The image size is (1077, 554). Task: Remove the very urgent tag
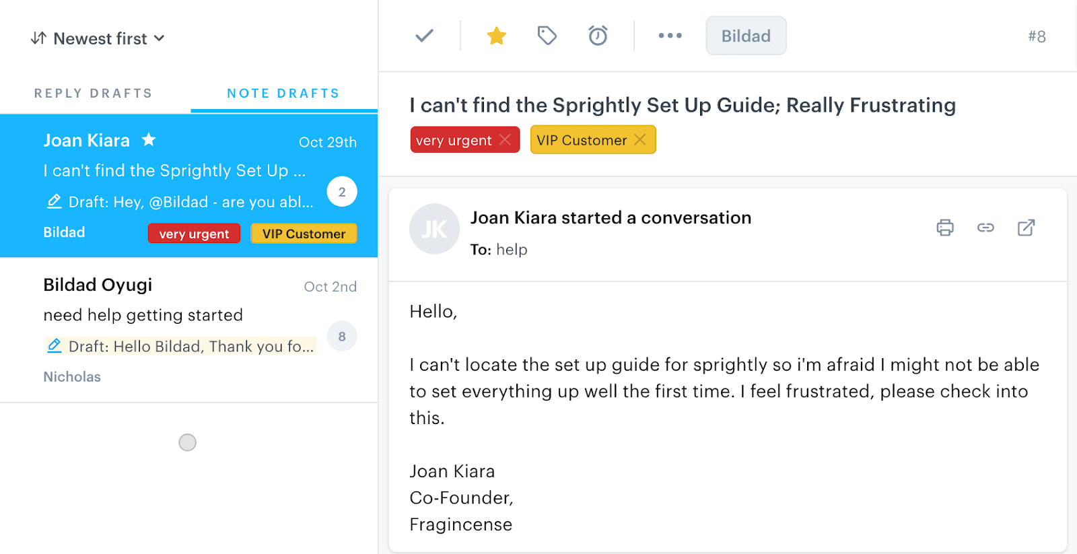[x=506, y=140]
